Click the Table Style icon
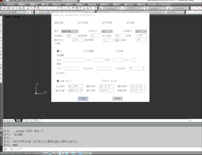The height and width of the screenshot is (155, 202). pyautogui.click(x=146, y=8)
